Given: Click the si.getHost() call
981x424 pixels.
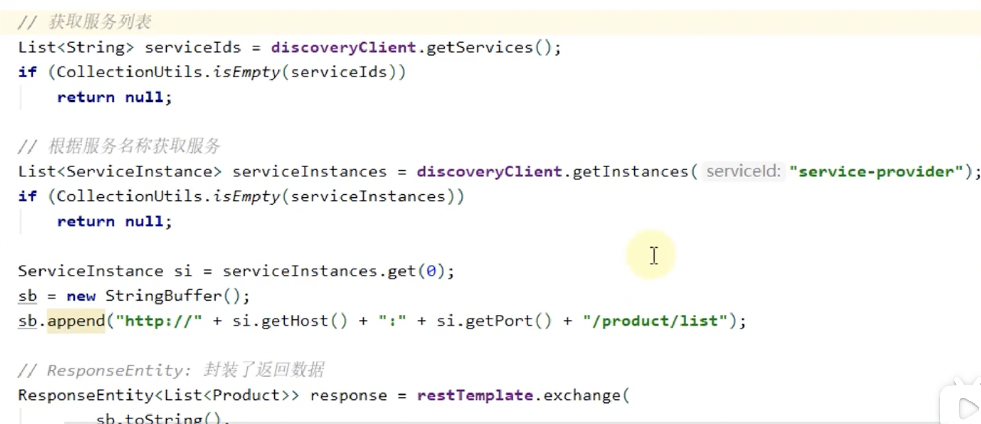Looking at the screenshot, I should (290, 321).
